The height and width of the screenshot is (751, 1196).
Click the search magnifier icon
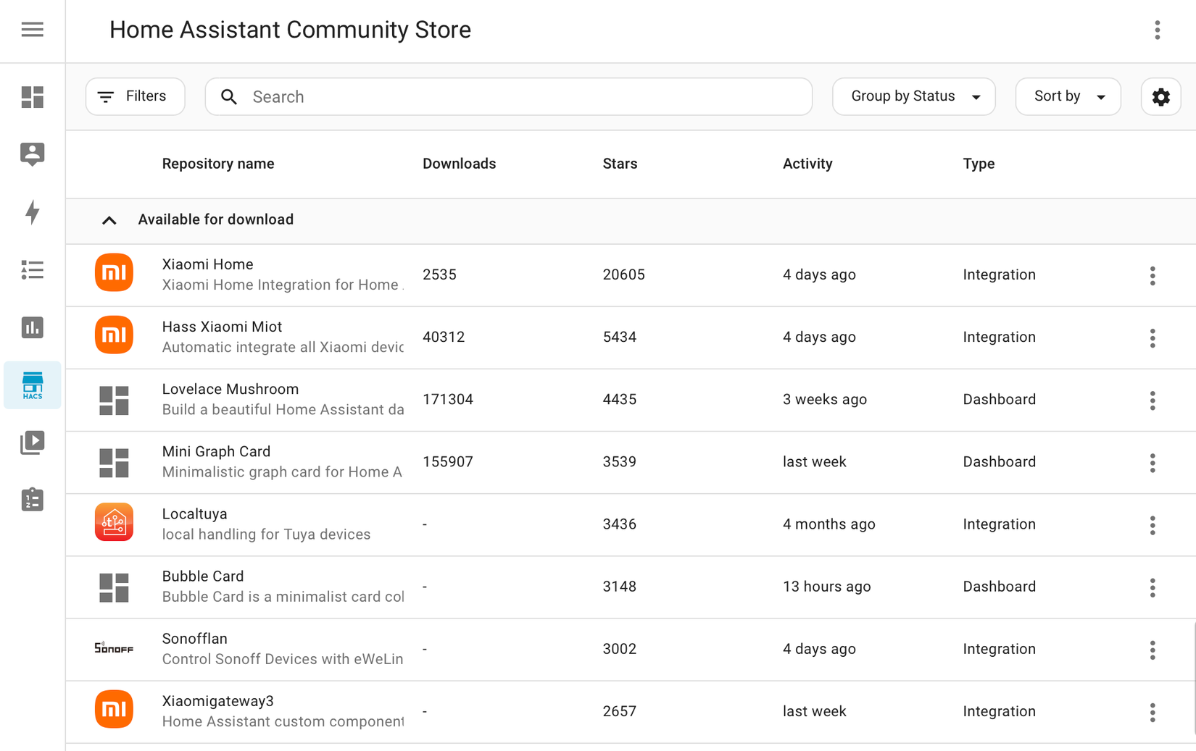pos(229,96)
